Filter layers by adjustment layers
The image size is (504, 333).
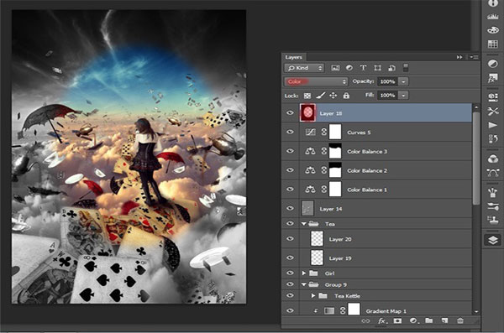click(x=349, y=68)
